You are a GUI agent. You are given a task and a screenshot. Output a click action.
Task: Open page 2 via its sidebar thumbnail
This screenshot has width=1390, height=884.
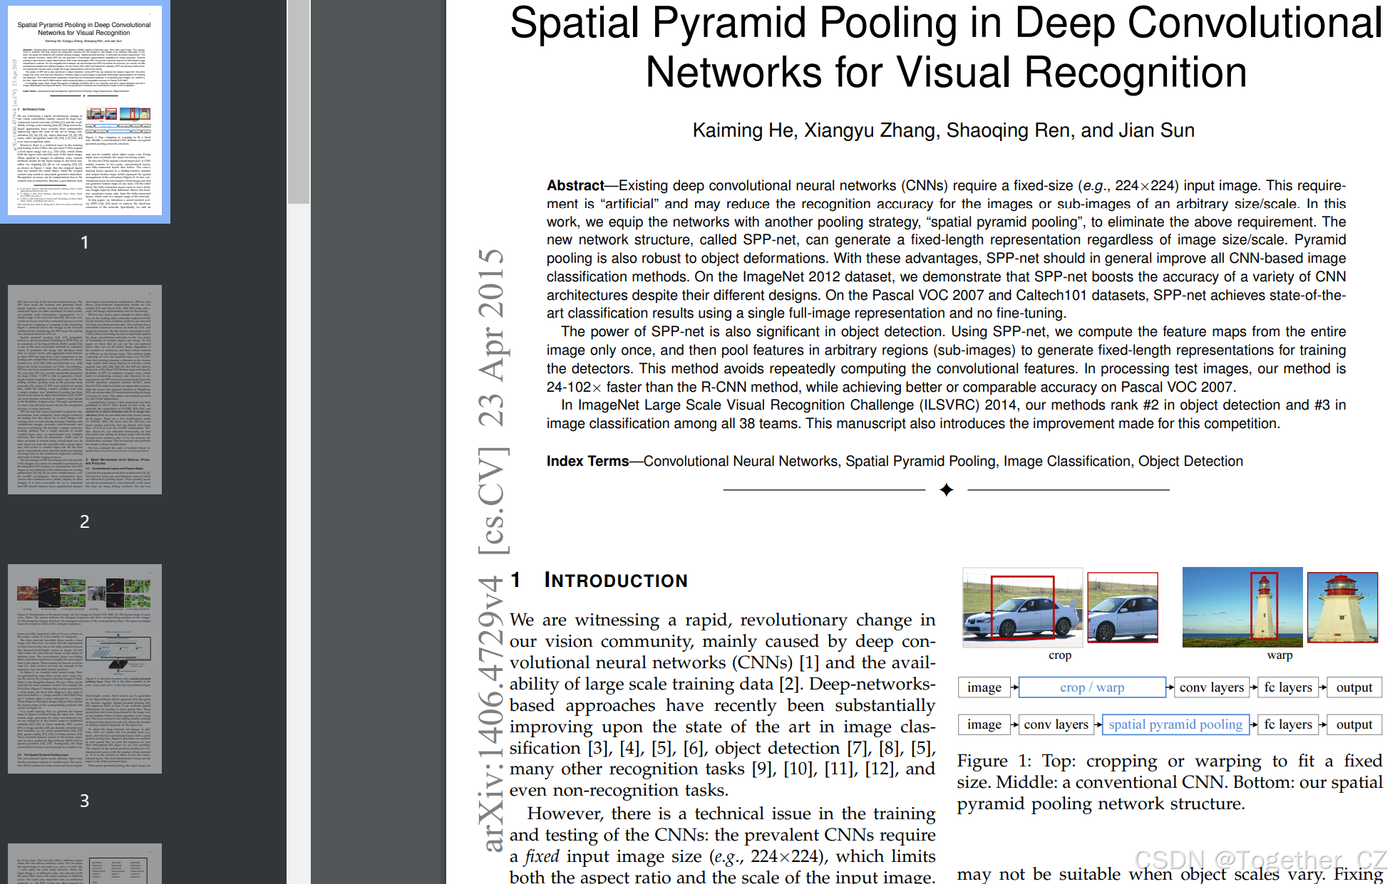click(85, 390)
